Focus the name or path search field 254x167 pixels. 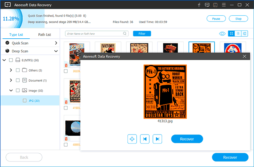click(x=97, y=34)
